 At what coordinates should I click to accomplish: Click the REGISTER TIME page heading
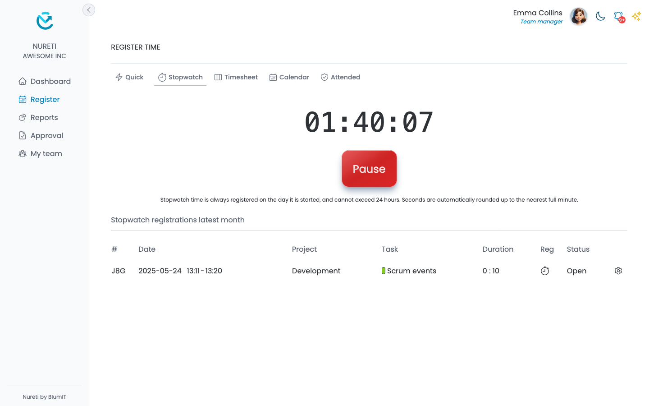[136, 47]
